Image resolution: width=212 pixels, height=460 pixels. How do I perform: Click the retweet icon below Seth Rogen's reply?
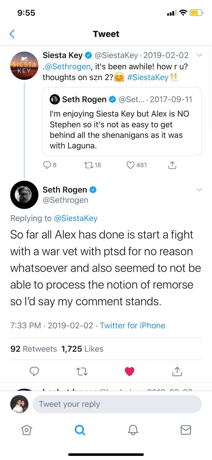point(82,371)
